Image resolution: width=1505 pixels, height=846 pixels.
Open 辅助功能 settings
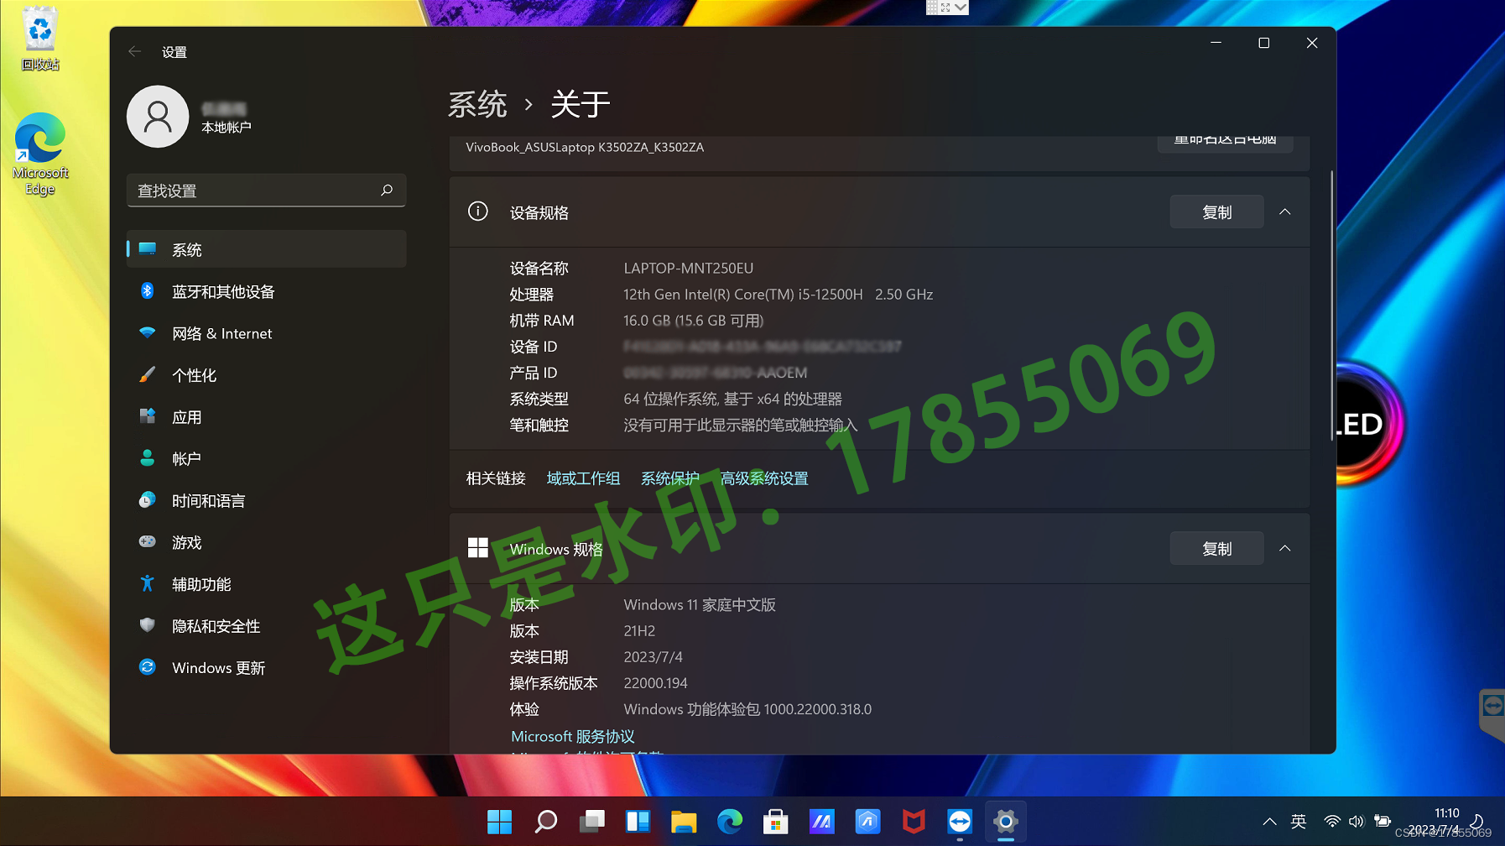click(266, 584)
